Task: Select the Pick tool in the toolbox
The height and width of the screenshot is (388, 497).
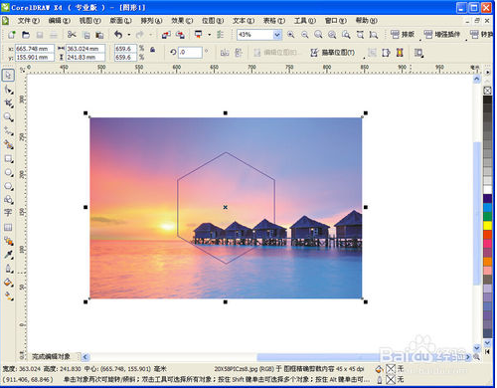Action: pos(8,76)
